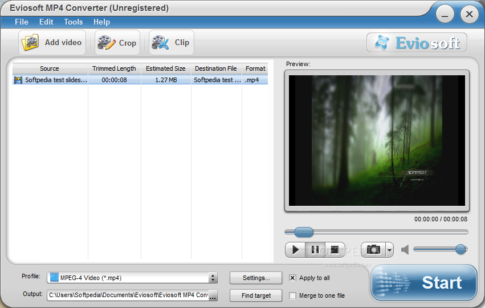The height and width of the screenshot is (308, 485).
Task: Take a snapshot with the camera icon
Action: pos(373,250)
